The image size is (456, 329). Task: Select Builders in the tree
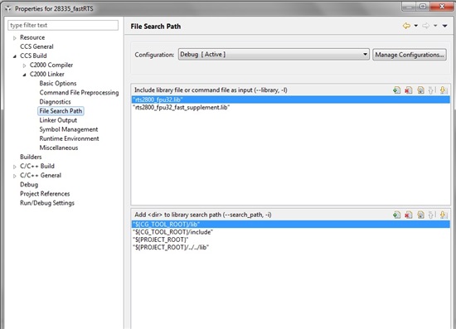click(x=31, y=157)
